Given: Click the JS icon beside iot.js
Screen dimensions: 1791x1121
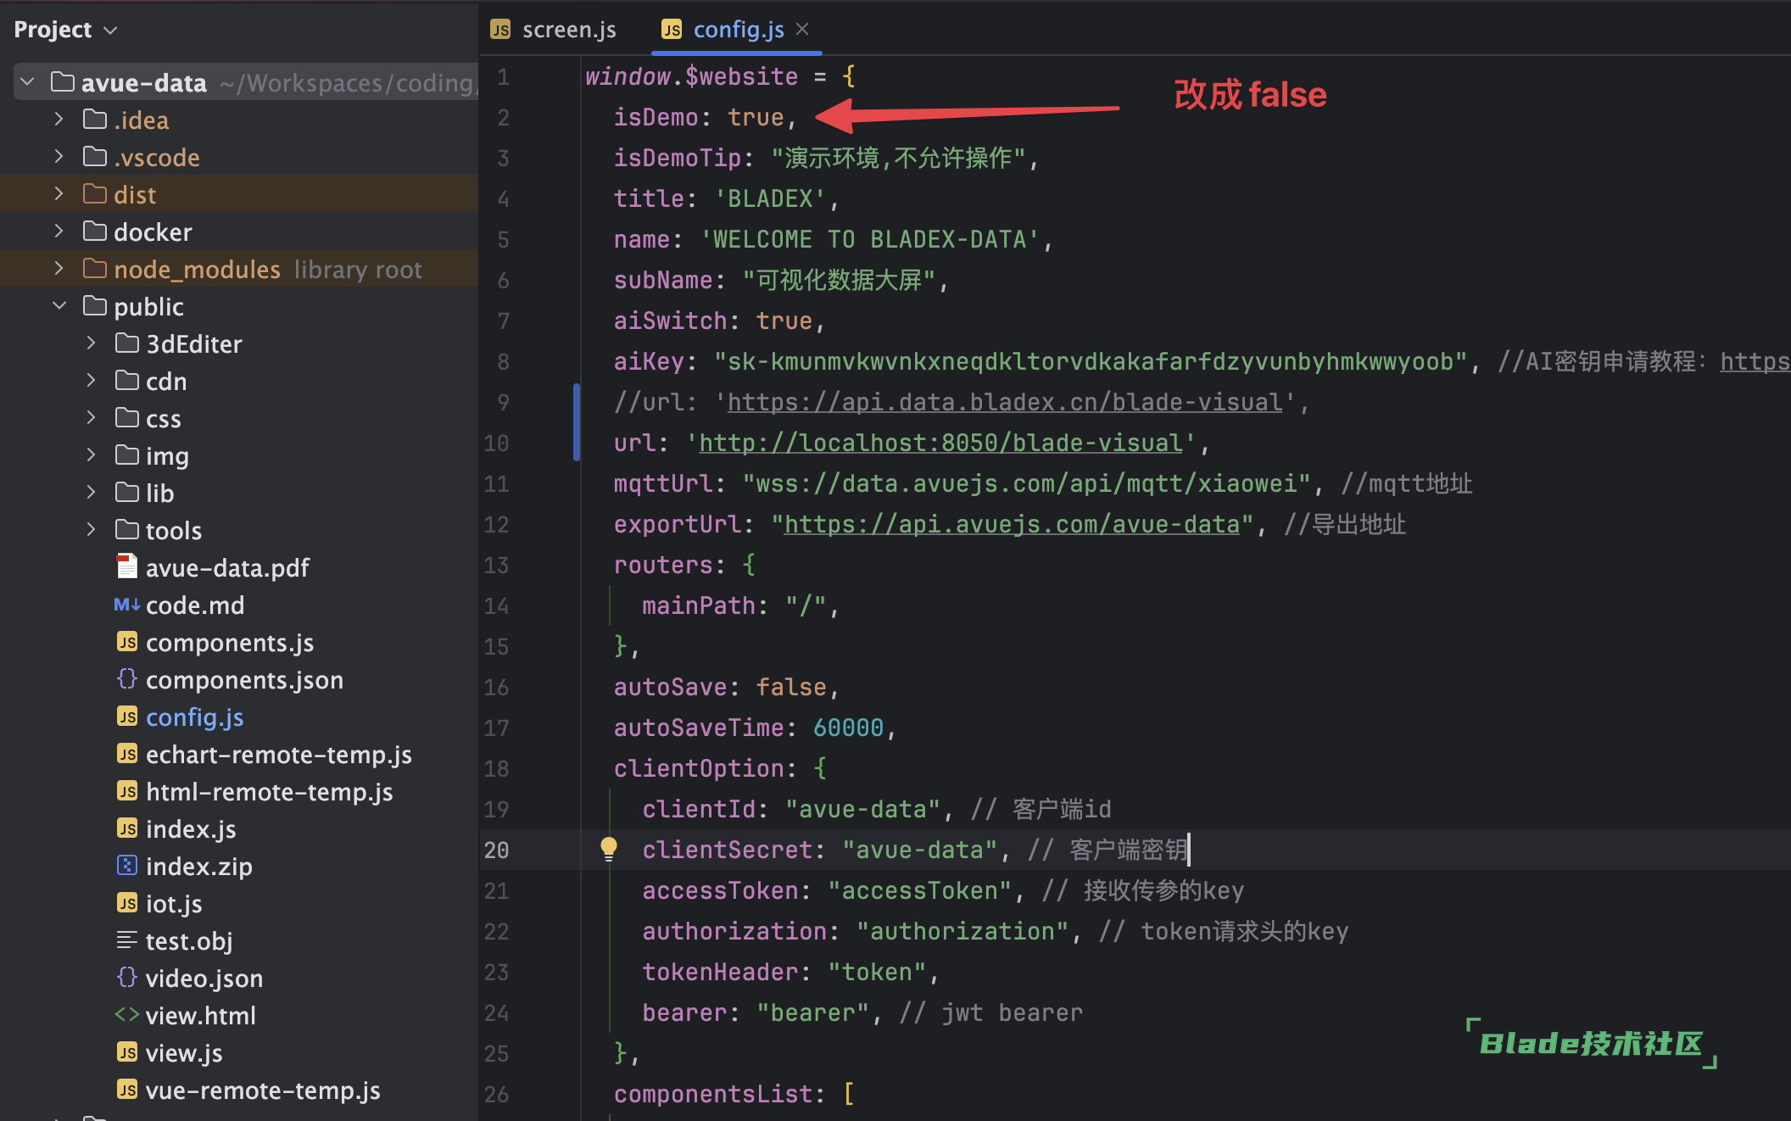Looking at the screenshot, I should click(x=126, y=903).
